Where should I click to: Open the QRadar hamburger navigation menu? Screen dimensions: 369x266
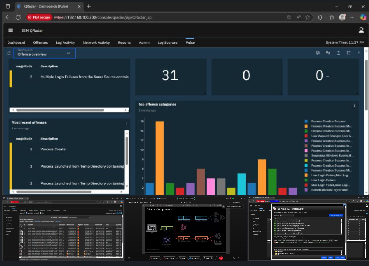point(10,30)
